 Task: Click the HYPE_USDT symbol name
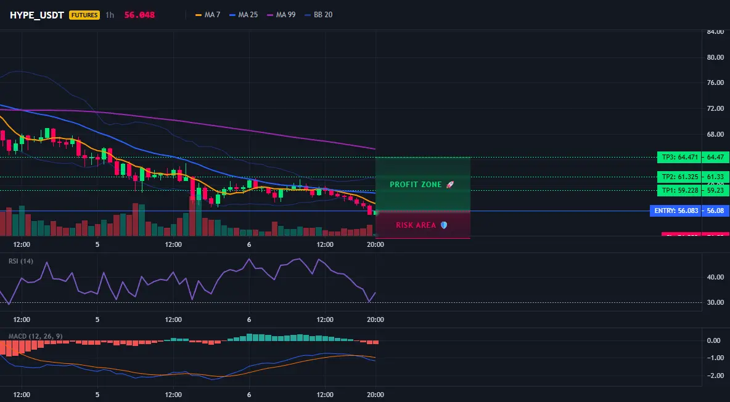[x=37, y=15]
